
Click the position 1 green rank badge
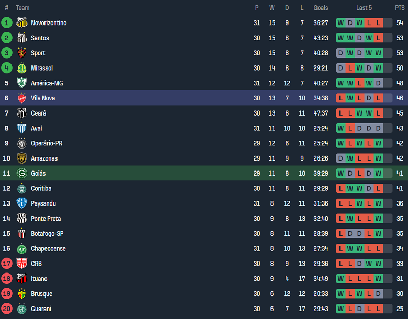tap(7, 22)
